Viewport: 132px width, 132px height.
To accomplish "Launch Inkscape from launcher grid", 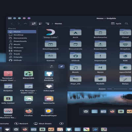I will click(49, 87).
